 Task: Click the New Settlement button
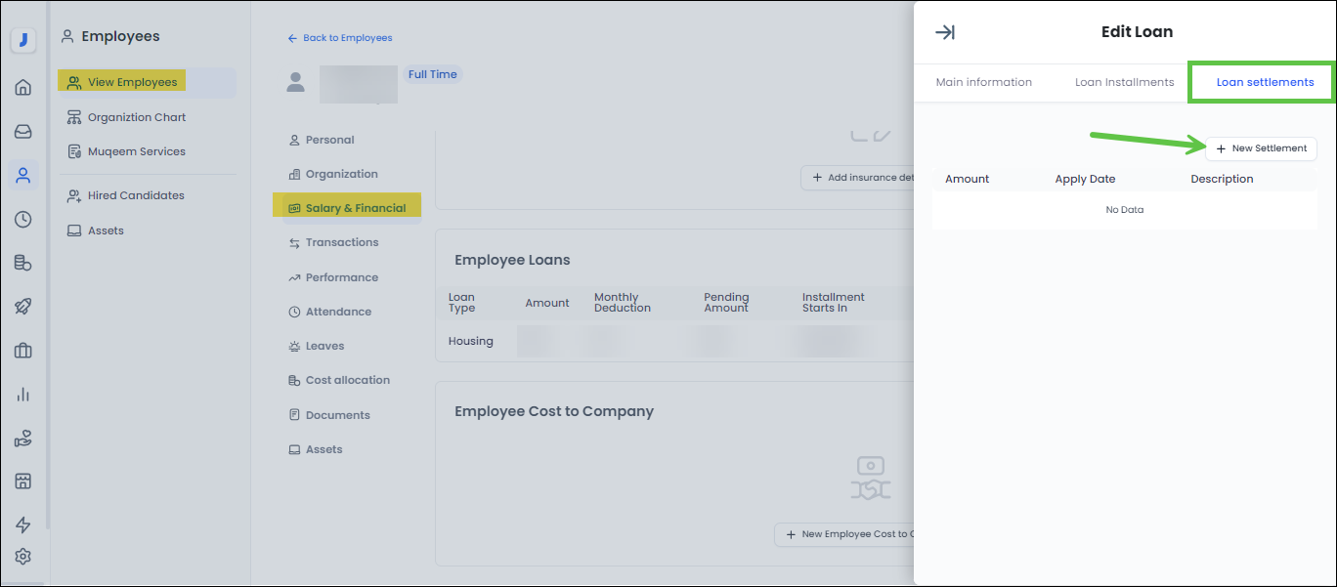pos(1261,148)
